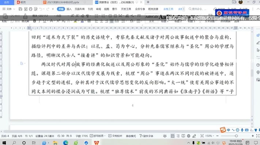Toggle bold formatting in the ribbon
The height and width of the screenshot is (145, 260).
pos(34,21)
